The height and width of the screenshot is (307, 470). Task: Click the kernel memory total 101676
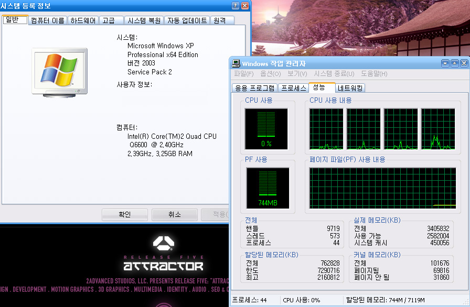[440, 264]
